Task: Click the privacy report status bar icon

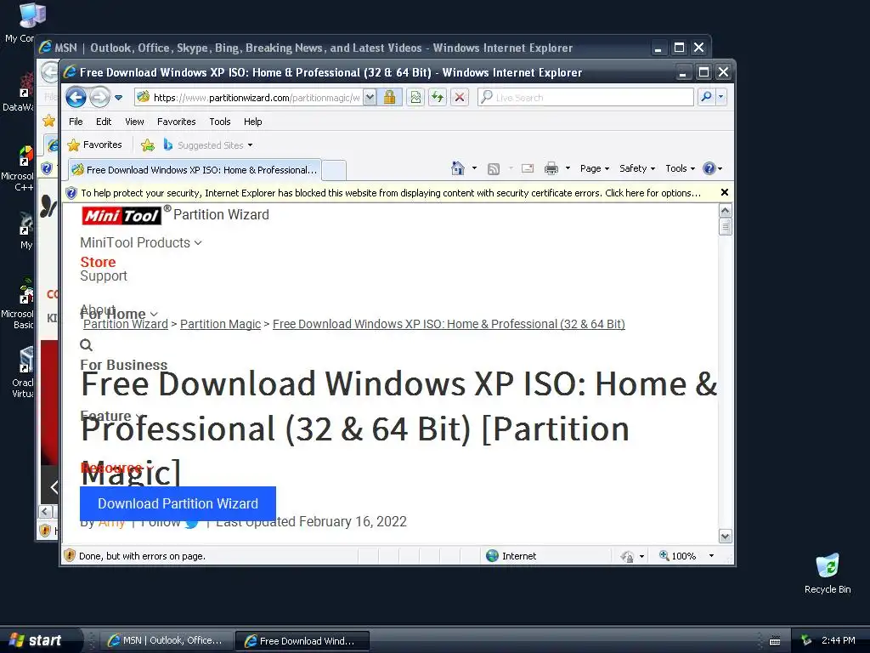Action: (x=628, y=556)
